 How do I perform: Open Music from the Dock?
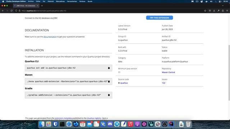click(130, 124)
